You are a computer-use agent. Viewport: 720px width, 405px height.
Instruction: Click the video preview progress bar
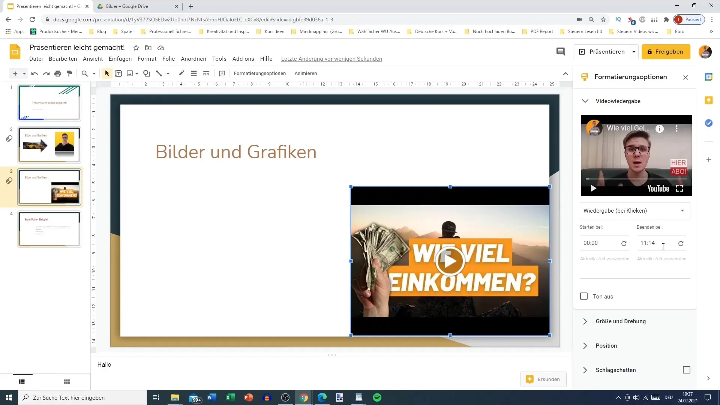pyautogui.click(x=636, y=179)
